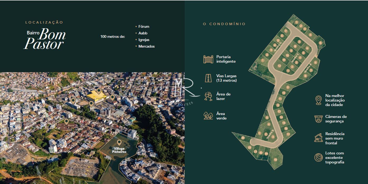The height and width of the screenshot is (184, 368).
Task: Click the Área verde trees icon
Action: click(208, 116)
